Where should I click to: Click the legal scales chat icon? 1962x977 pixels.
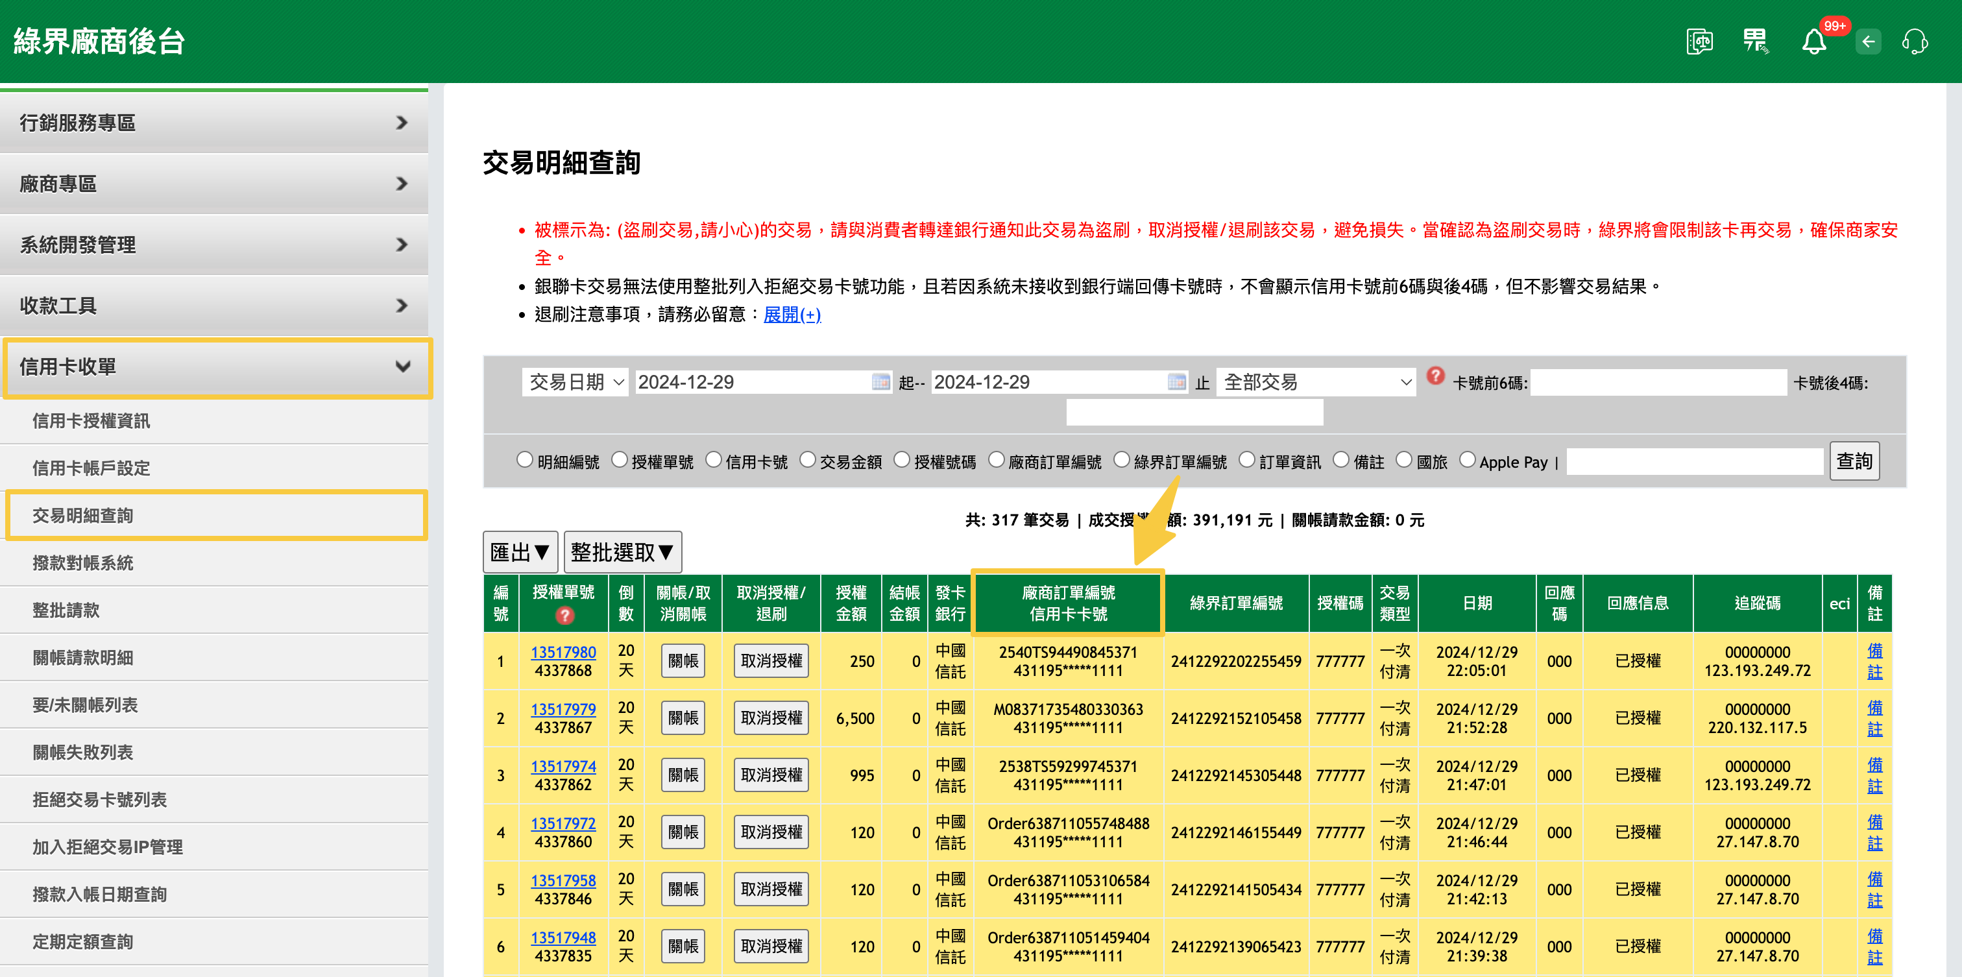click(1699, 41)
